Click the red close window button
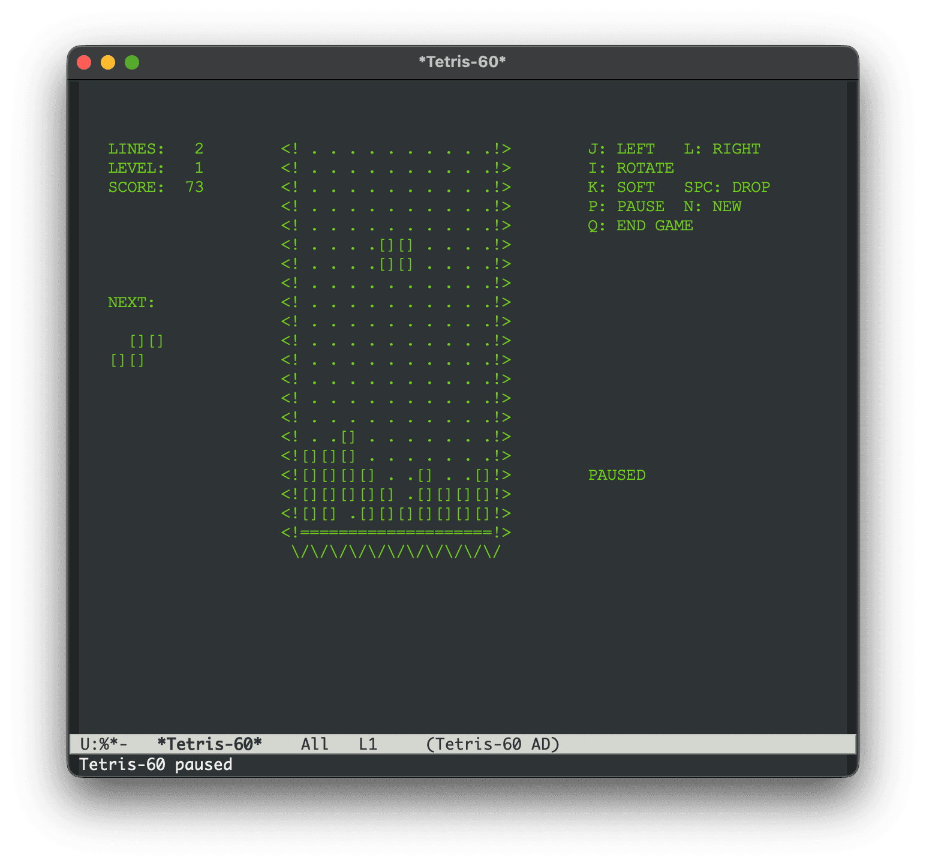 (84, 62)
